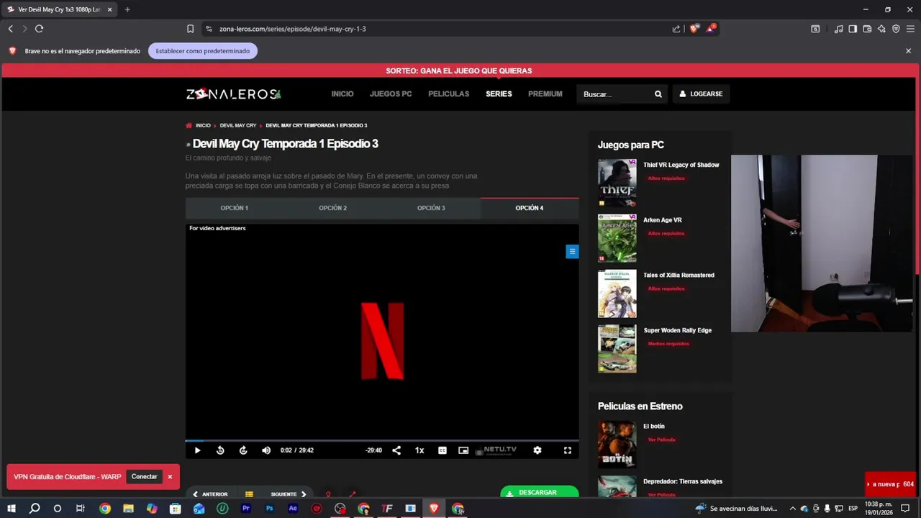
Task: Click the search magnifier icon
Action: pyautogui.click(x=658, y=94)
